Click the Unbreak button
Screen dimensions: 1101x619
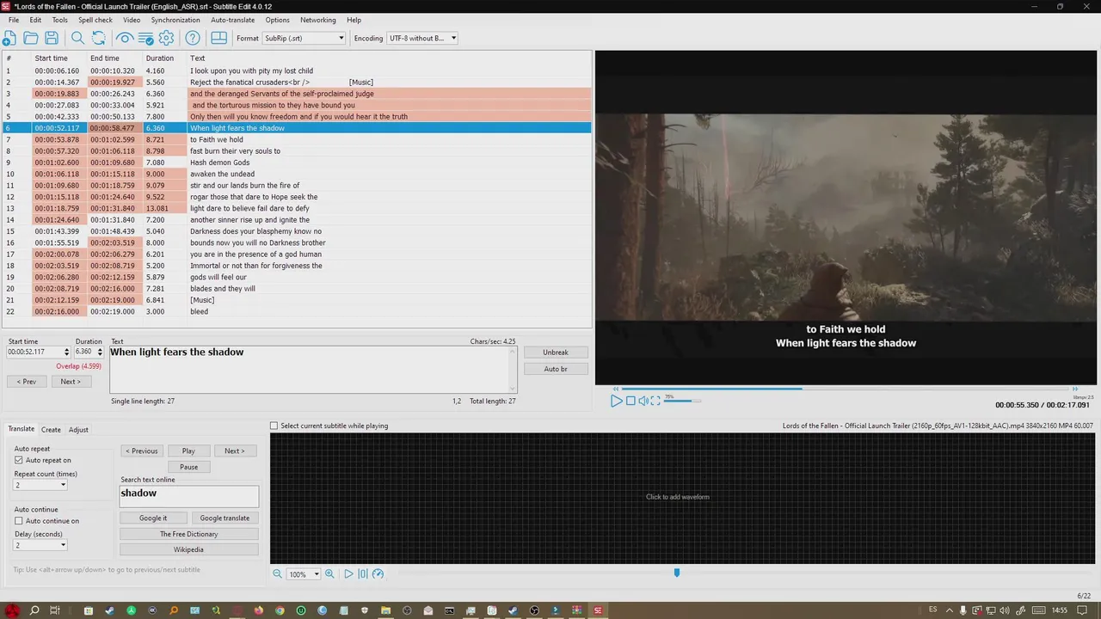coord(556,352)
